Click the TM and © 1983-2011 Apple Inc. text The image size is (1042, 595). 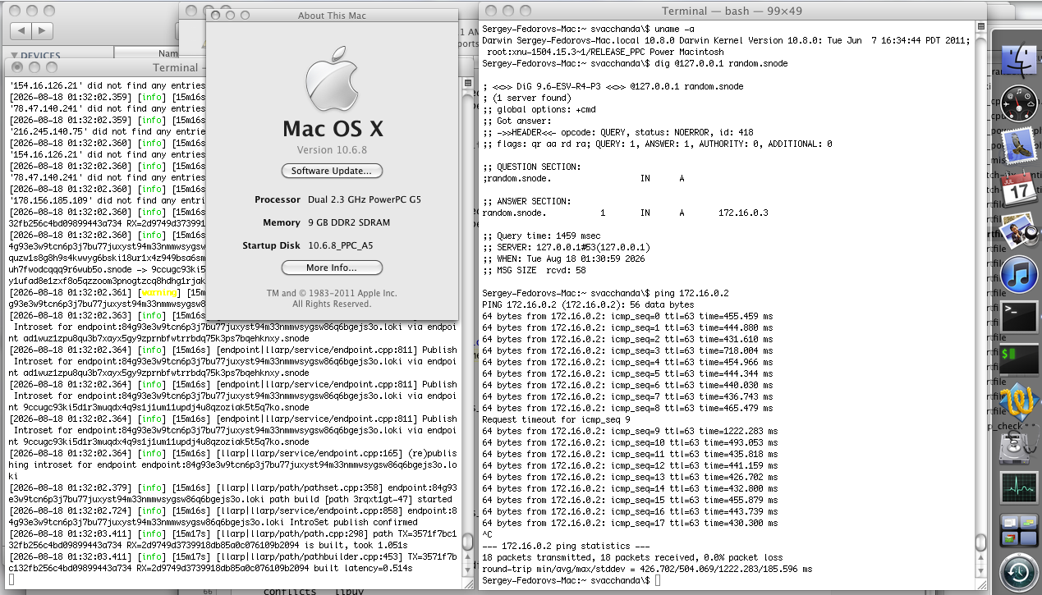[x=332, y=293]
